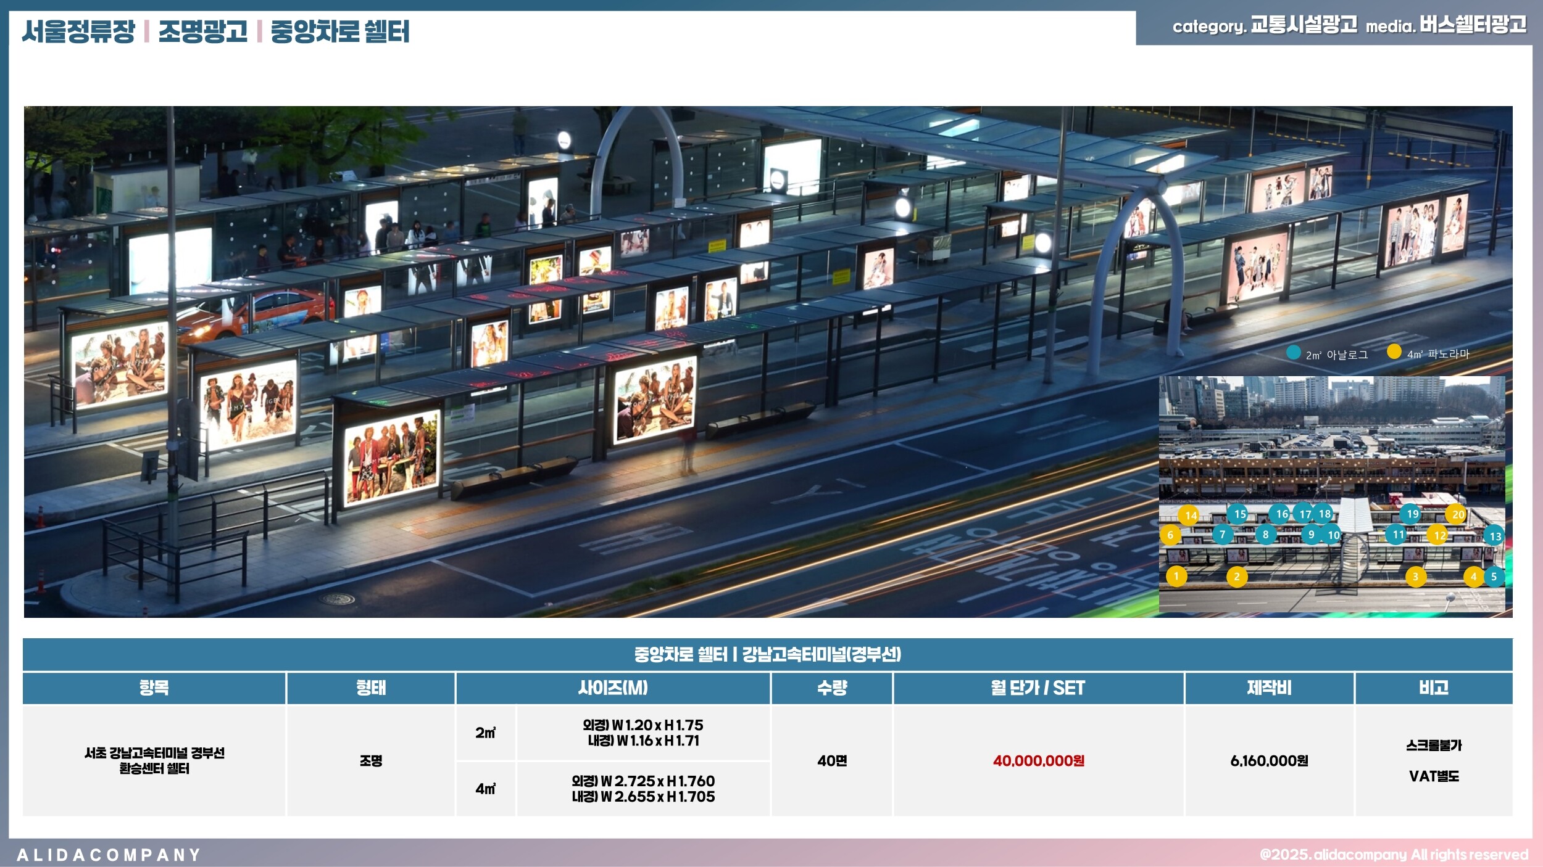The height and width of the screenshot is (867, 1543).
Task: Click the blue 2㎡ 아날로그 legend dot
Action: (x=1293, y=353)
